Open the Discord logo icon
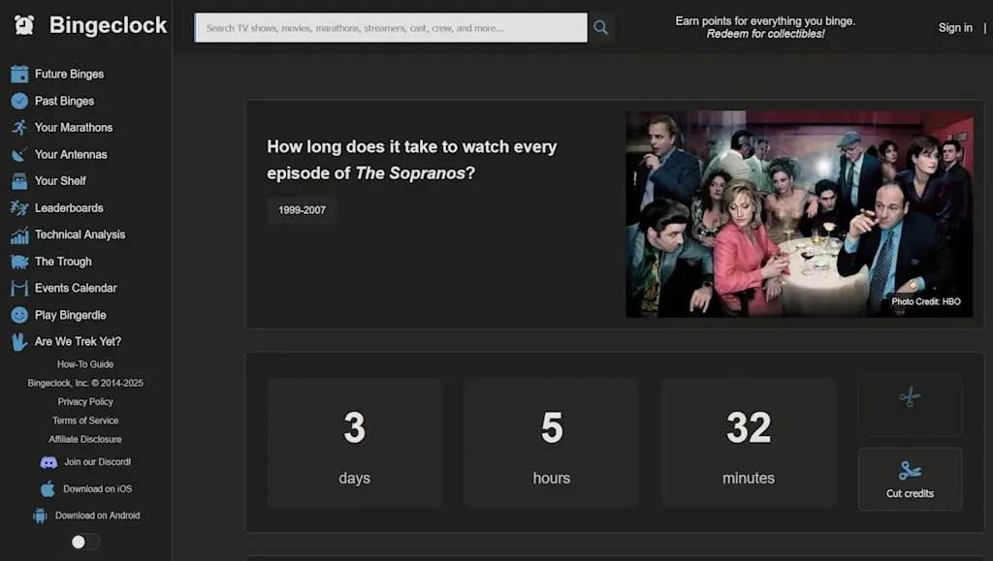This screenshot has width=993, height=561. click(x=48, y=462)
